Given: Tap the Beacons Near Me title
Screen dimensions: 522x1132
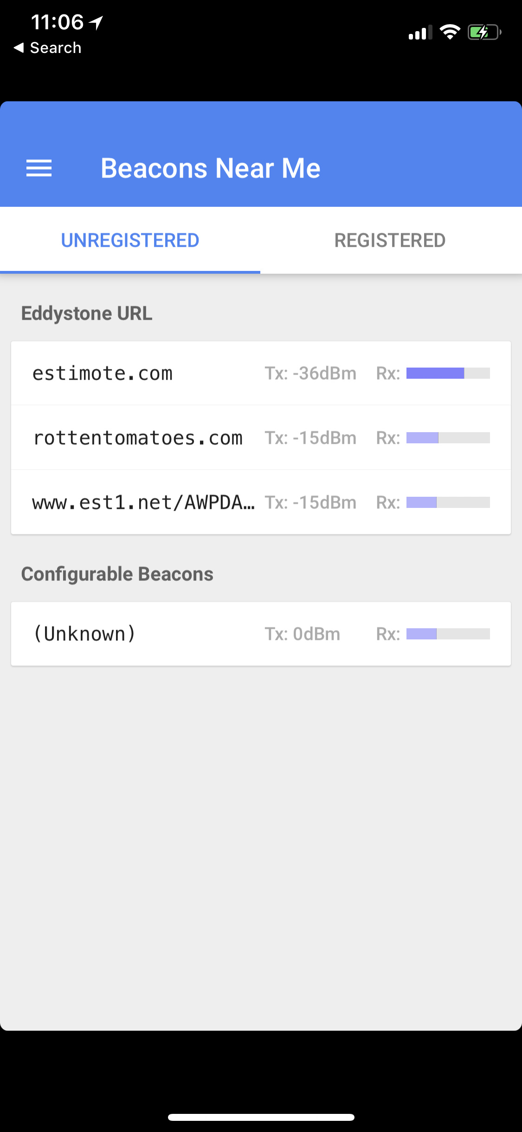Looking at the screenshot, I should [211, 168].
